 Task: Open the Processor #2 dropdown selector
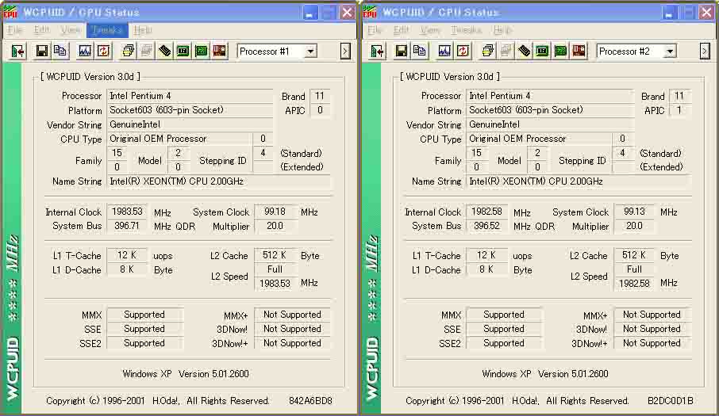[x=636, y=52]
